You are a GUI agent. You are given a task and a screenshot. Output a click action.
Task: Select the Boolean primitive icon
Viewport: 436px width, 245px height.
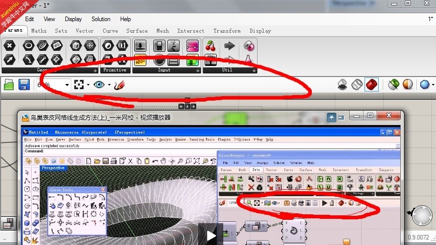(108, 46)
